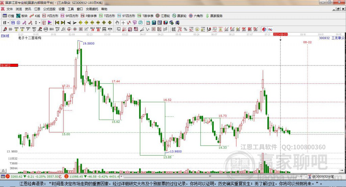Click the 300932 stock code label
This screenshot has width=346, height=187.
point(324,38)
